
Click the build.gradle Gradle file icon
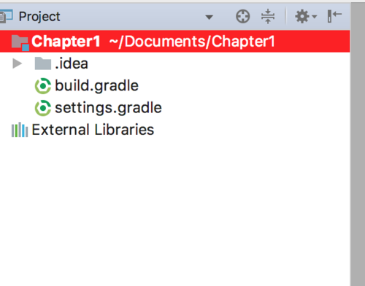point(43,86)
